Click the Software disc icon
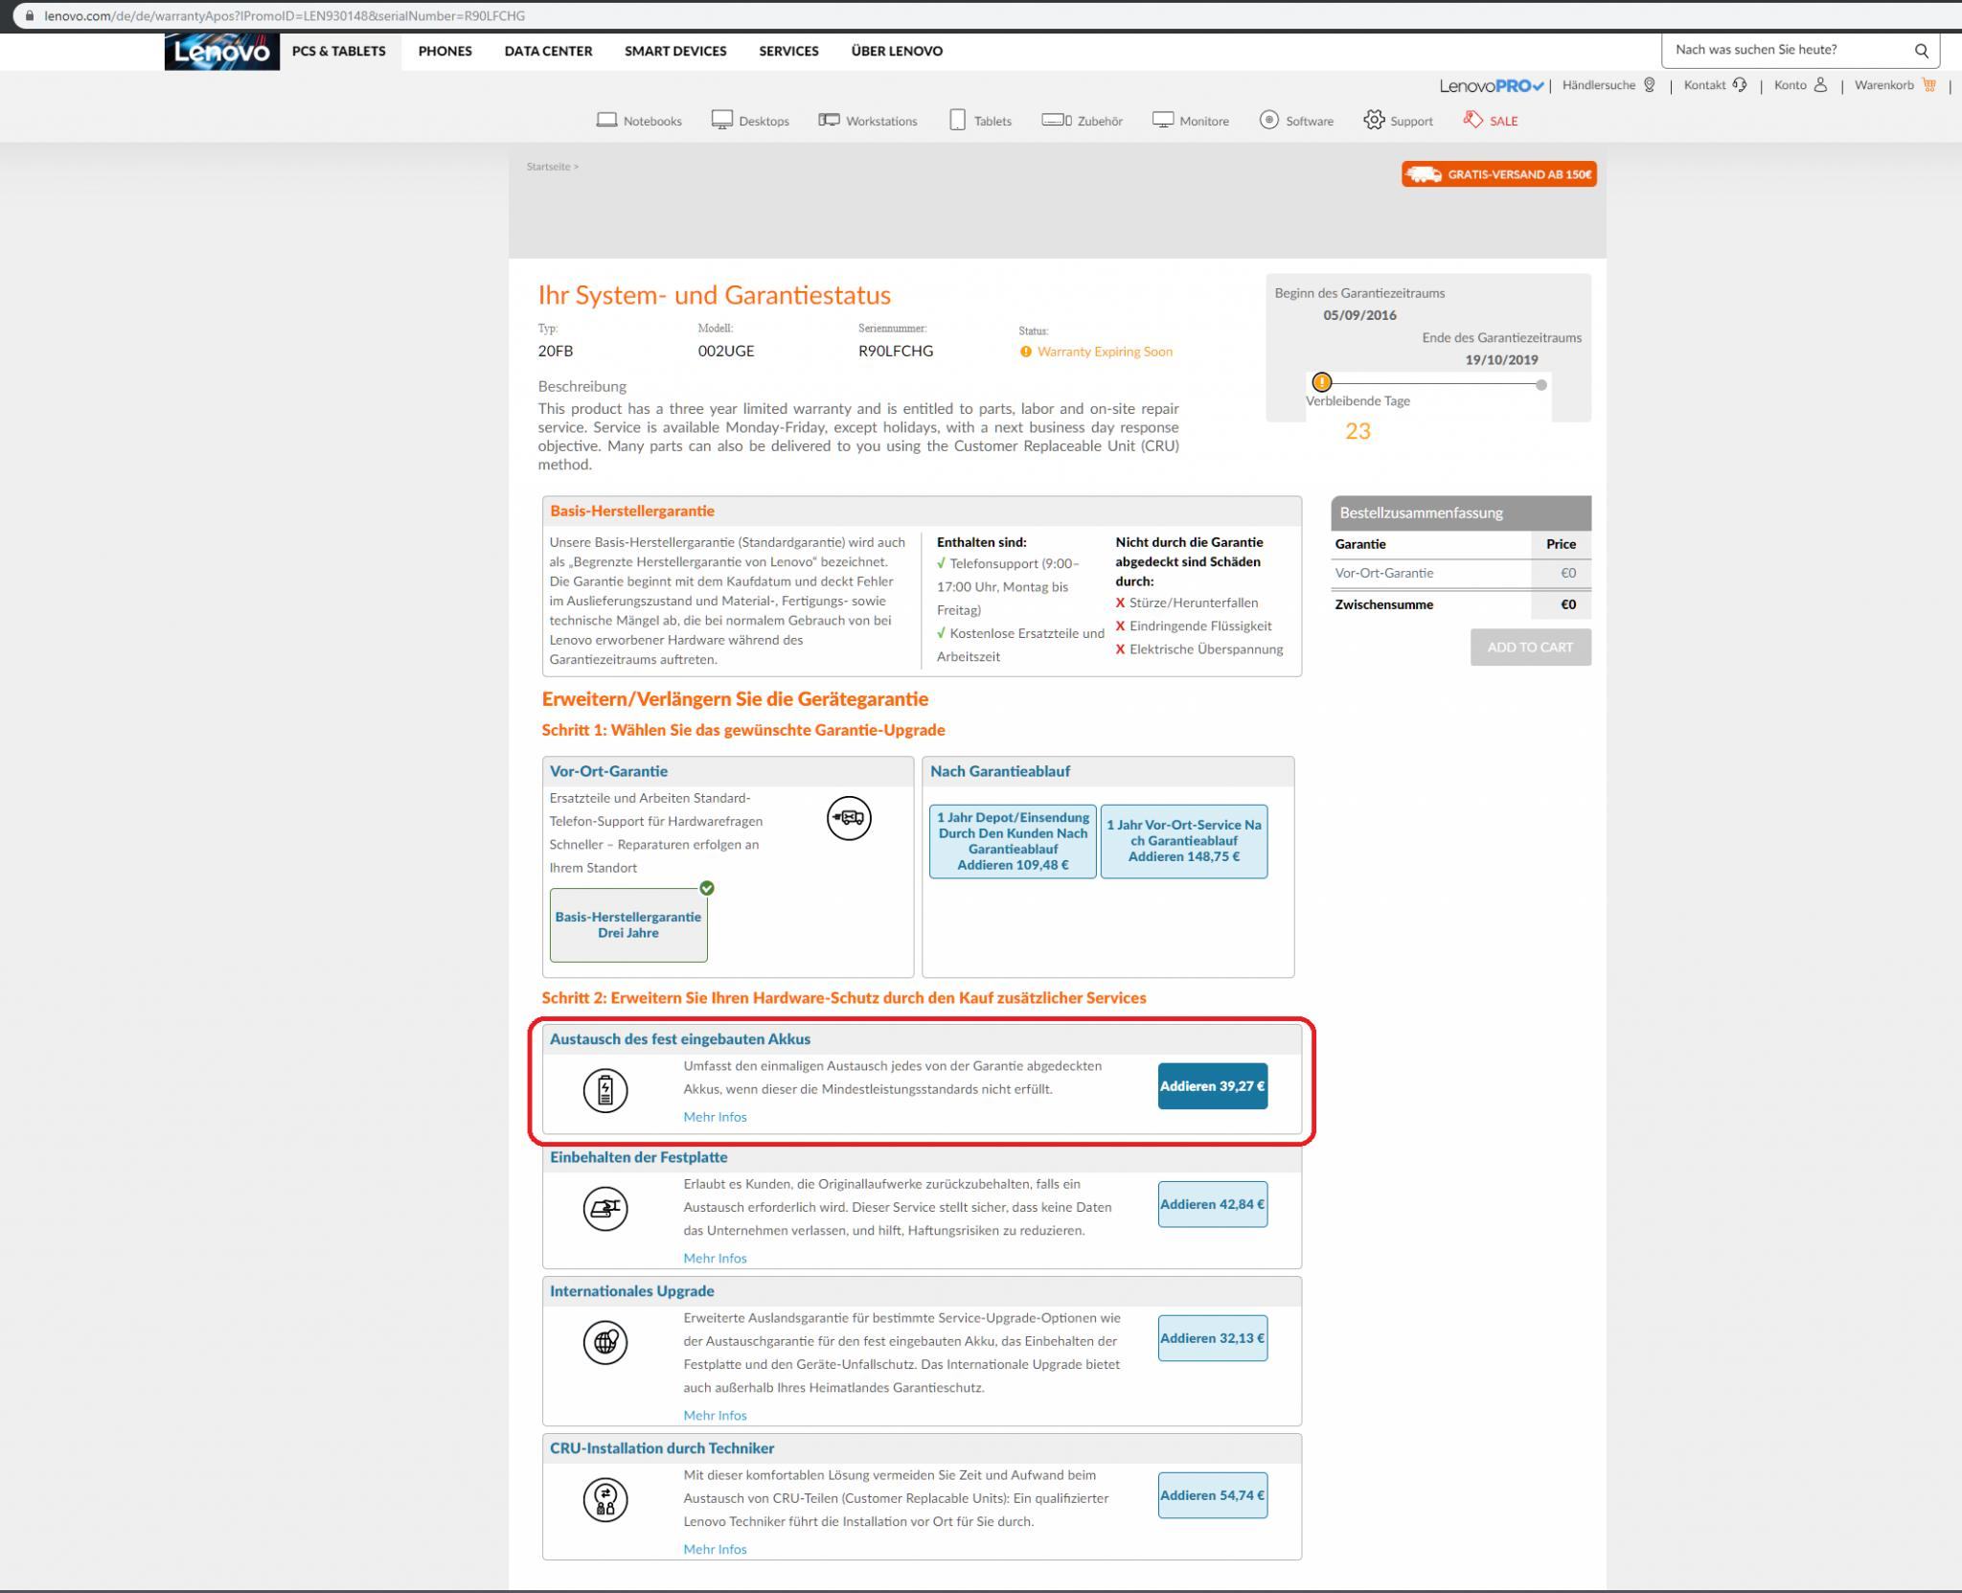Screen dimensions: 1962x1593 pyautogui.click(x=1269, y=120)
